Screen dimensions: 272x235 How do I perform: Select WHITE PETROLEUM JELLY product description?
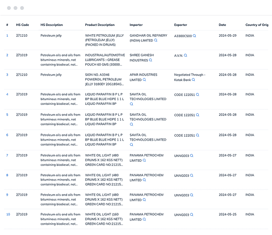(x=105, y=40)
